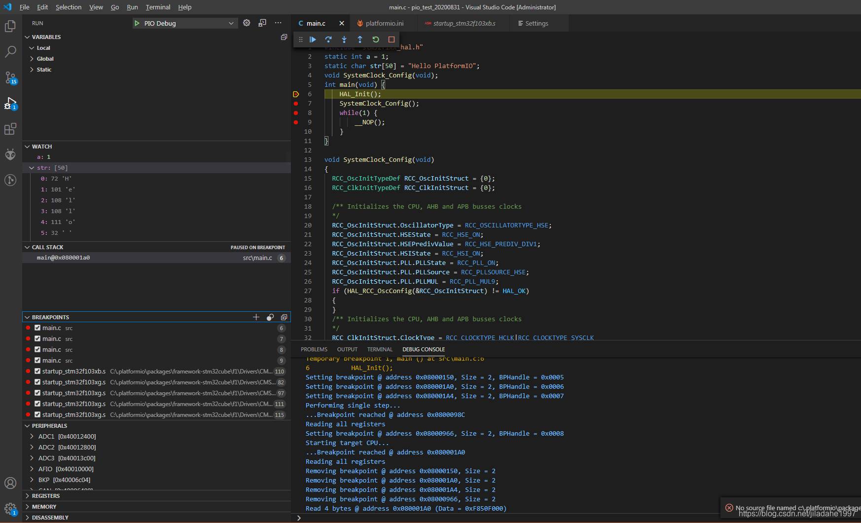Open launch.json with the gear icon

point(247,23)
